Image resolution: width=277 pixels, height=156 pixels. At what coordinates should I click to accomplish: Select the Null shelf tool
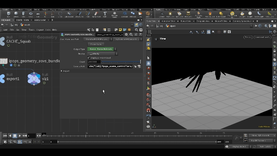[x=45, y=14]
